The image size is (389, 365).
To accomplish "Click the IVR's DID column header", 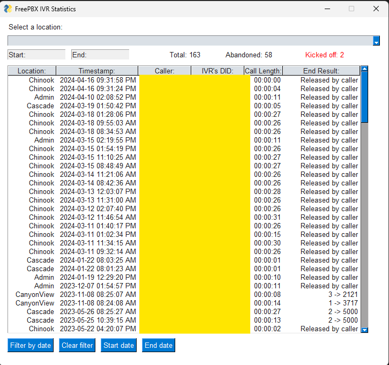I will click(x=218, y=71).
